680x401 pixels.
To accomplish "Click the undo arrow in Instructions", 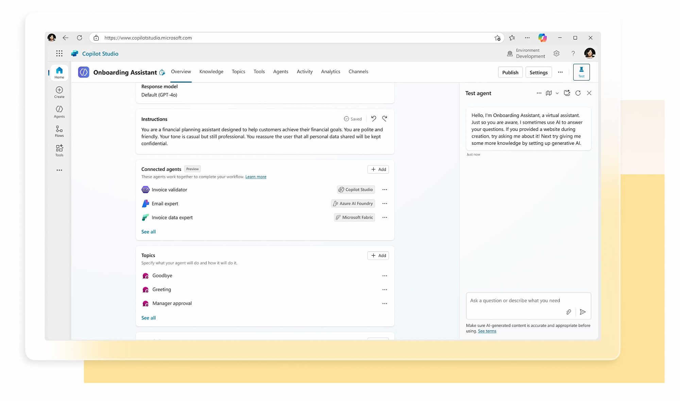I will [374, 119].
